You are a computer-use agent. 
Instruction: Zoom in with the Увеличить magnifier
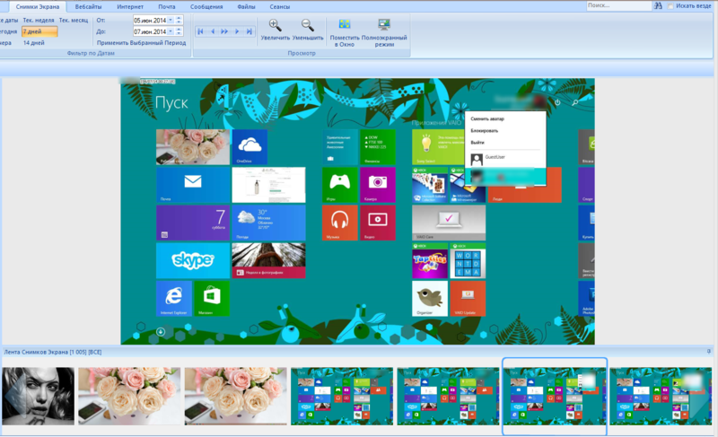click(275, 30)
